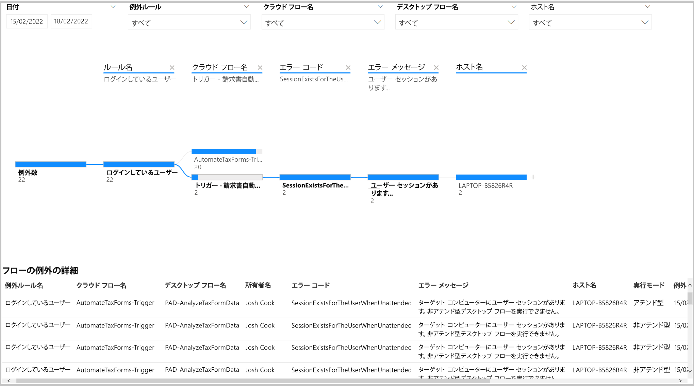Select the LAPTOP-B5826R4R node bar
This screenshot has width=694, height=386.
click(491, 177)
